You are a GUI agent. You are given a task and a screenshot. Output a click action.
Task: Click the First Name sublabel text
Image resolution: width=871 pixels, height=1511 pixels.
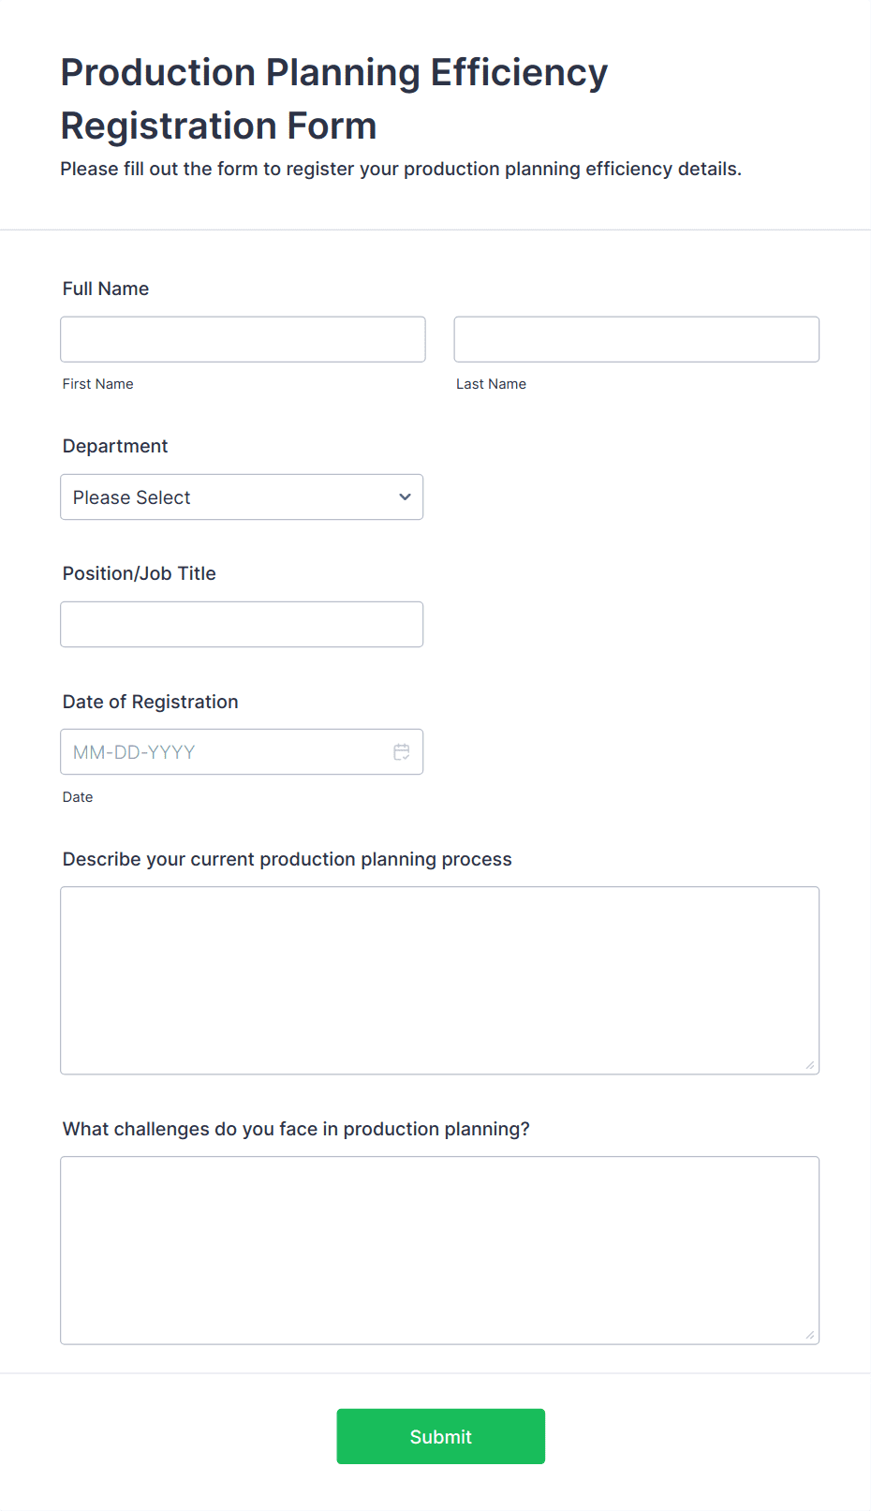[97, 383]
